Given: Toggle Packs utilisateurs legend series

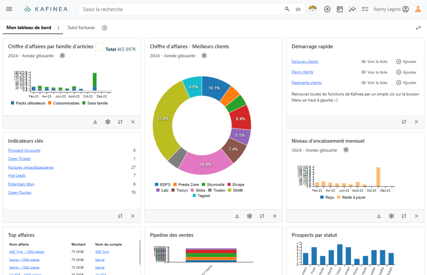Looking at the screenshot, I should (x=28, y=103).
